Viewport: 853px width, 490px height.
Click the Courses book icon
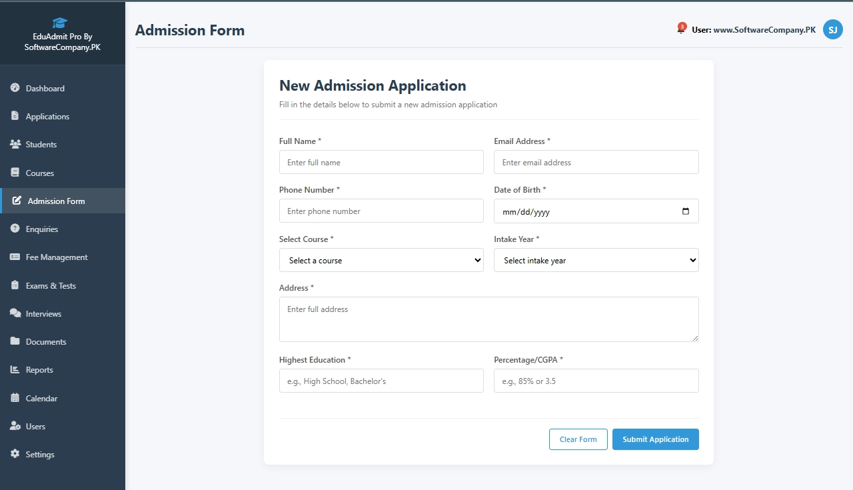pos(15,173)
